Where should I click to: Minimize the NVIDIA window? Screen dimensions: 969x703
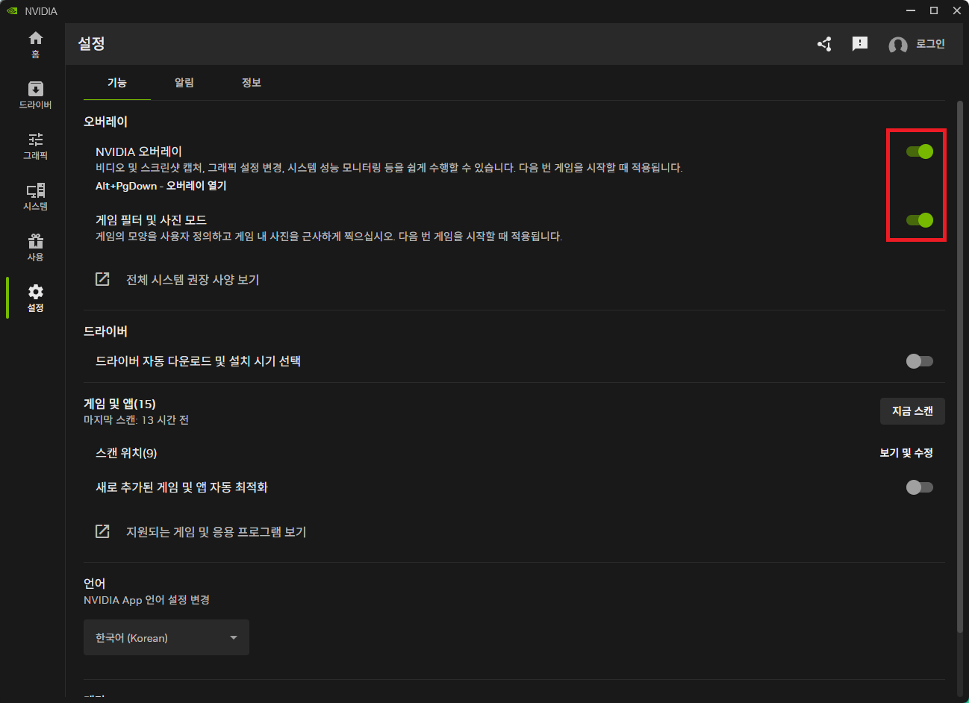tap(911, 10)
